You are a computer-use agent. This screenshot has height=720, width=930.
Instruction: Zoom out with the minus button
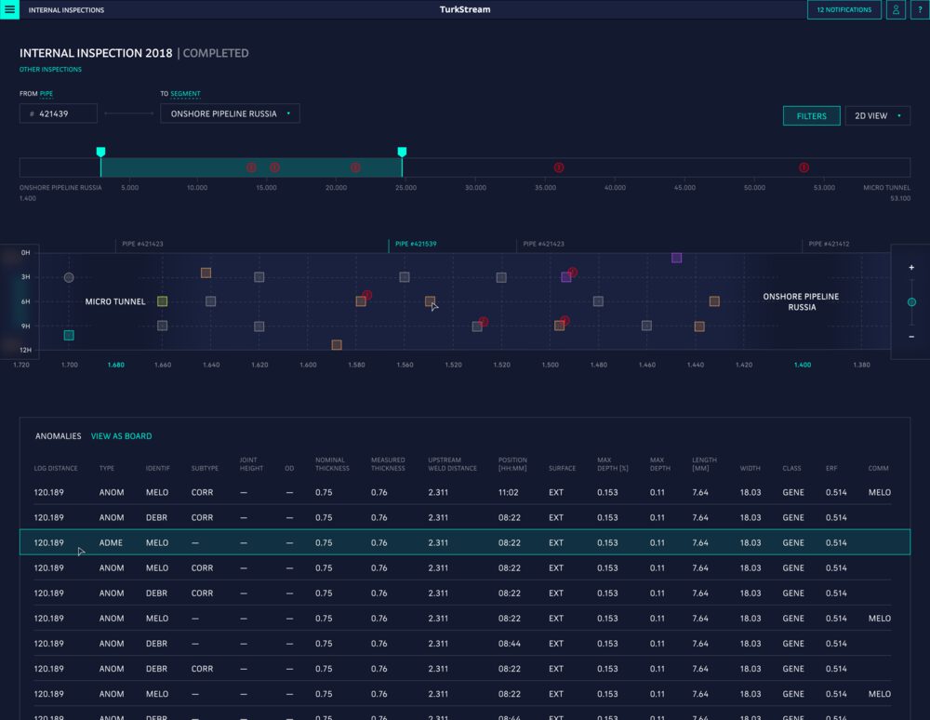(x=910, y=336)
